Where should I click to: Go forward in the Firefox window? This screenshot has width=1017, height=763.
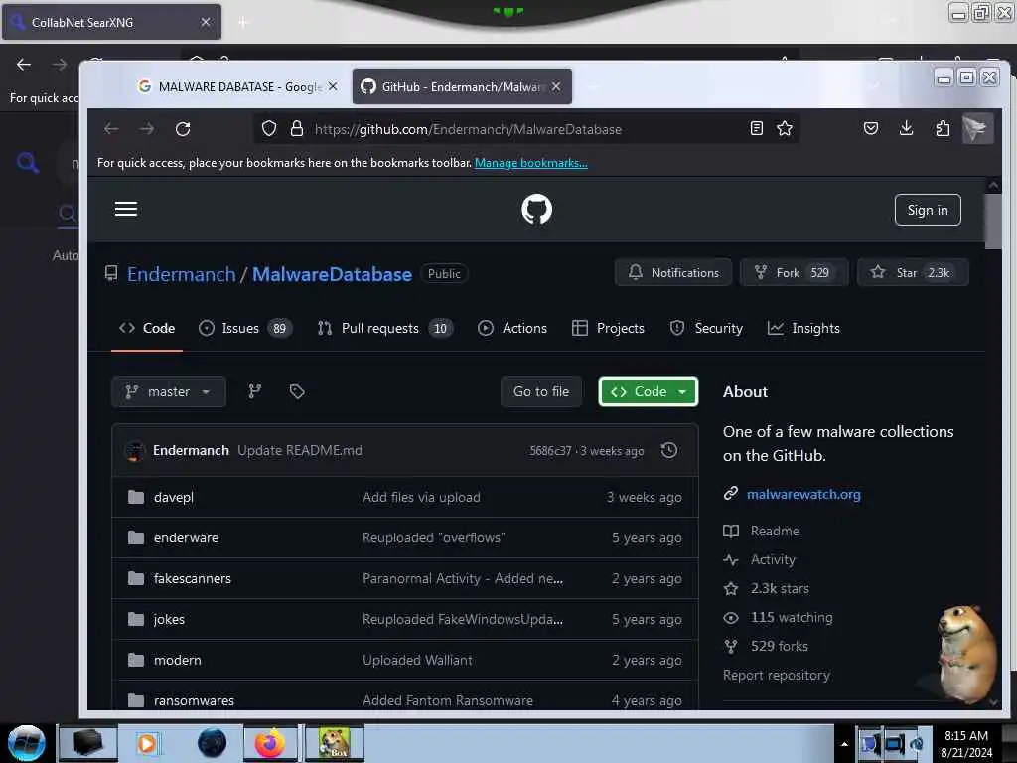pyautogui.click(x=147, y=129)
